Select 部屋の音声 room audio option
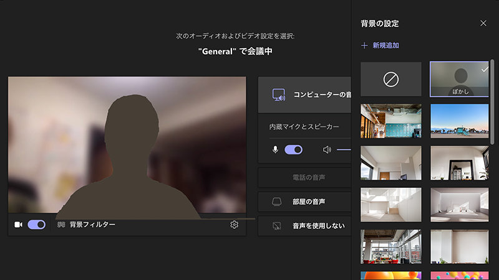This screenshot has height=280, width=499. click(304, 202)
